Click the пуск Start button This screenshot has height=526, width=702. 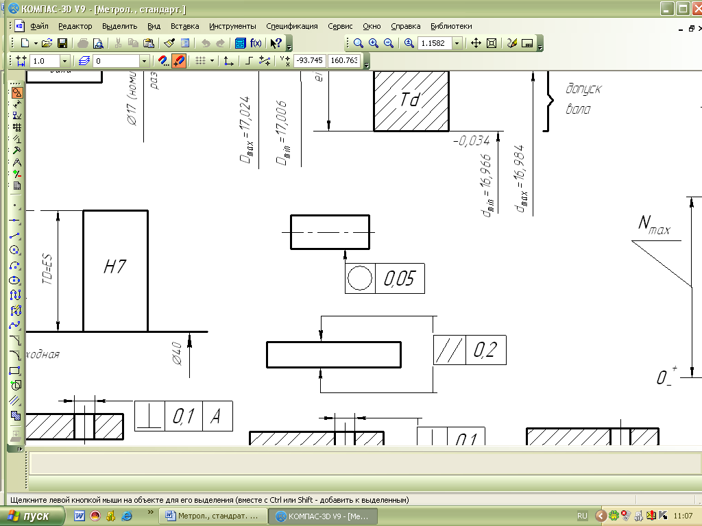pos(32,516)
